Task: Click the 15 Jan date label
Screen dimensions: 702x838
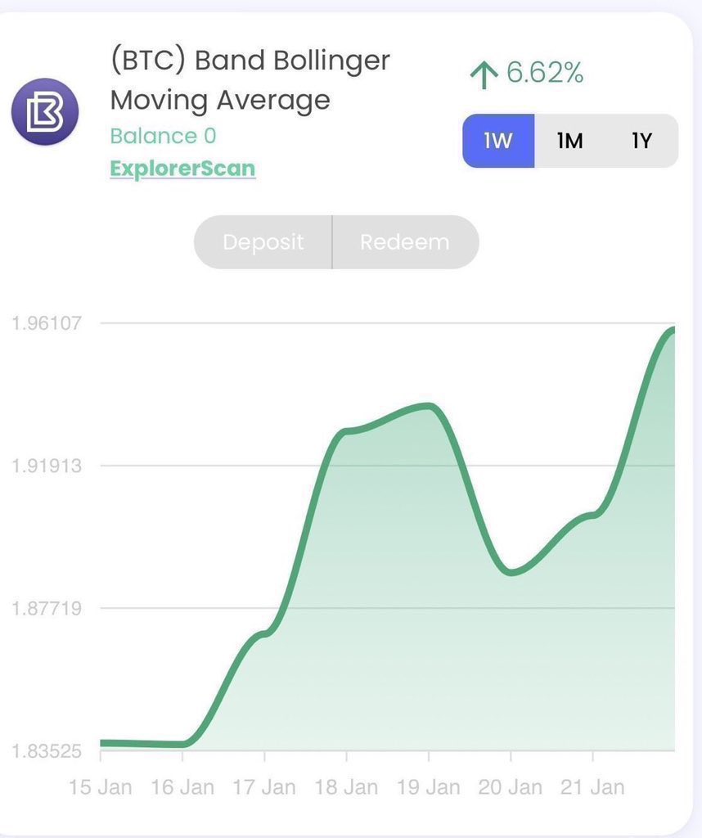Action: pos(101,787)
